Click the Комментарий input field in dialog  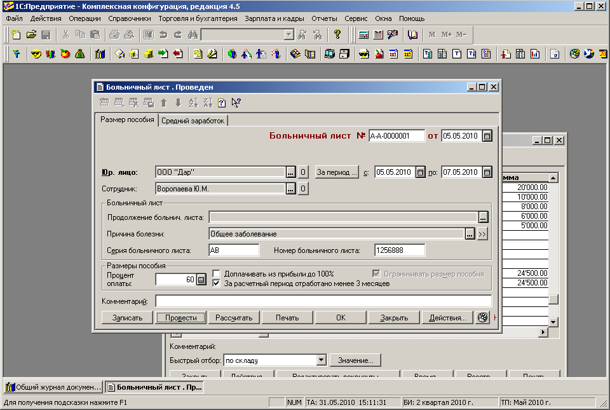(x=323, y=301)
